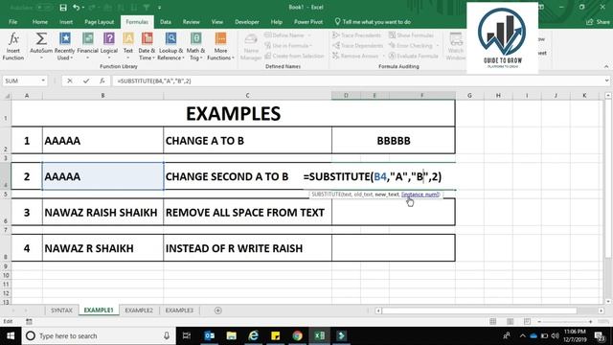Screen dimensions: 613x345
Task: Toggle Show Formulas
Action: click(x=411, y=35)
